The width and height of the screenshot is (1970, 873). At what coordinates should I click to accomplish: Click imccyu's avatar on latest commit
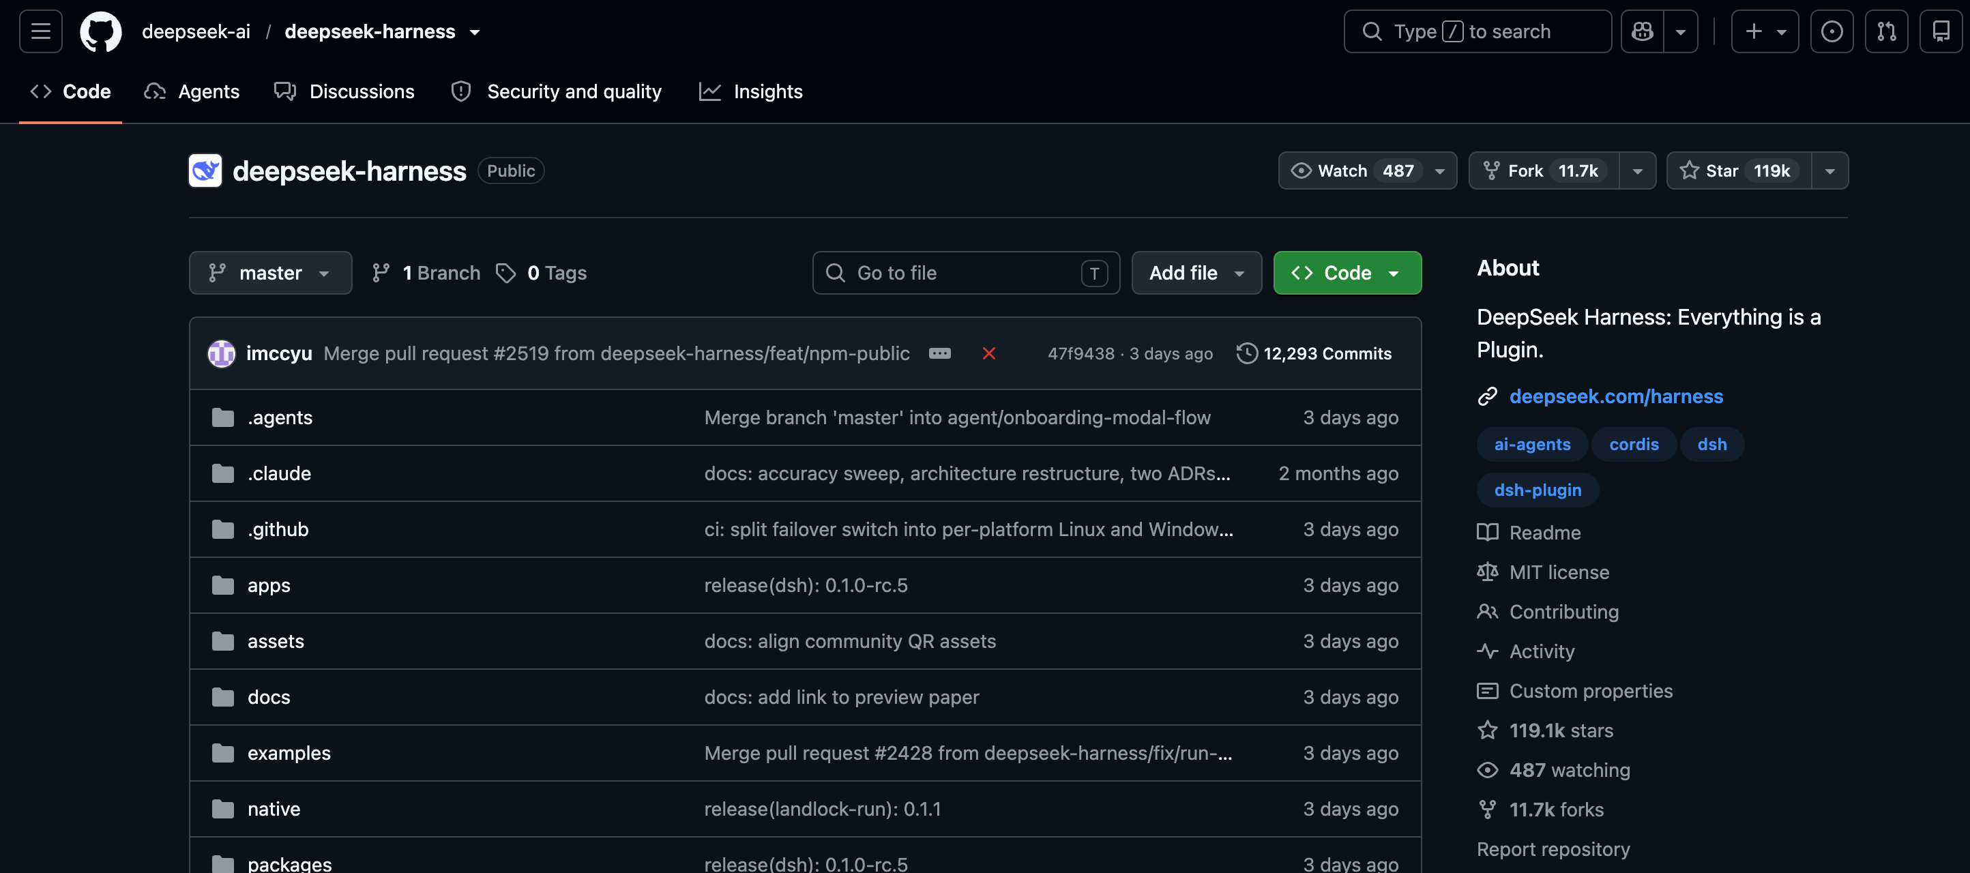(x=222, y=353)
